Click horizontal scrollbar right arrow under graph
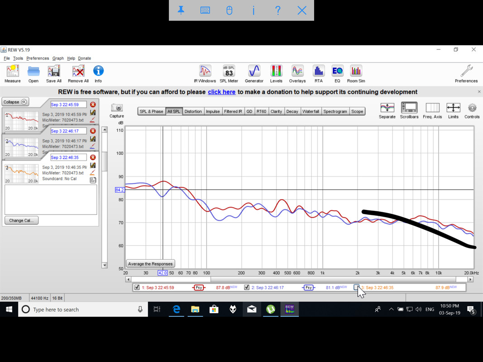The width and height of the screenshot is (483, 362). (x=470, y=280)
